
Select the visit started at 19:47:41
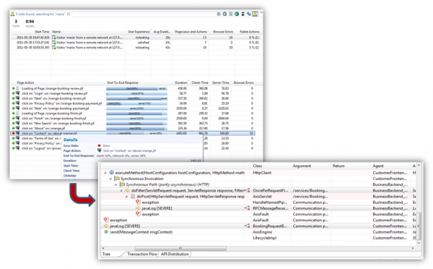pyautogui.click(x=136, y=38)
